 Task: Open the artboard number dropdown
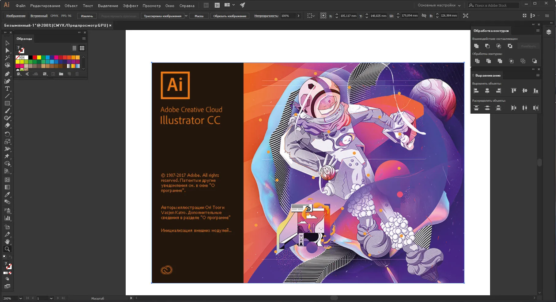(x=51, y=298)
